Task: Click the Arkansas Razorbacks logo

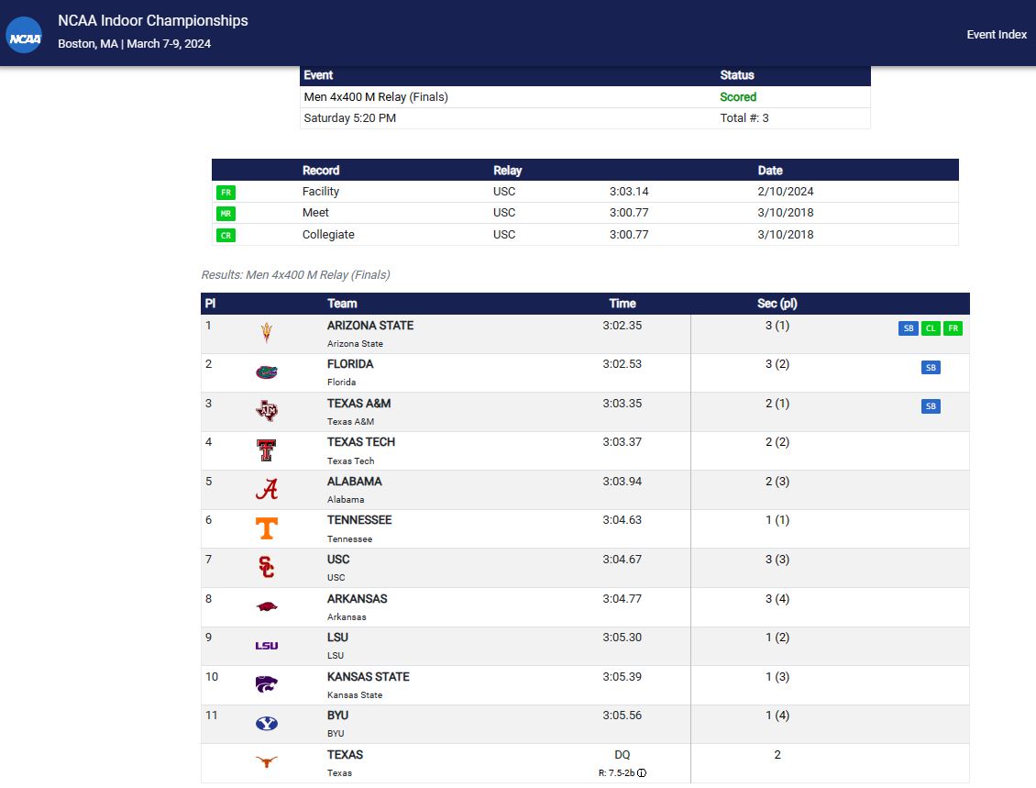Action: coord(267,606)
